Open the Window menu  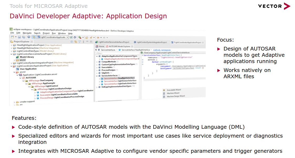(x=62, y=33)
